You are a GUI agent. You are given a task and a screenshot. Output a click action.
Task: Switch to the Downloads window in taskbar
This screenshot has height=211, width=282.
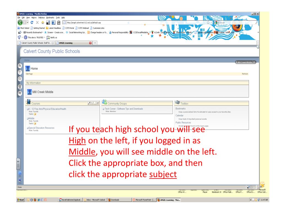pos(119,200)
